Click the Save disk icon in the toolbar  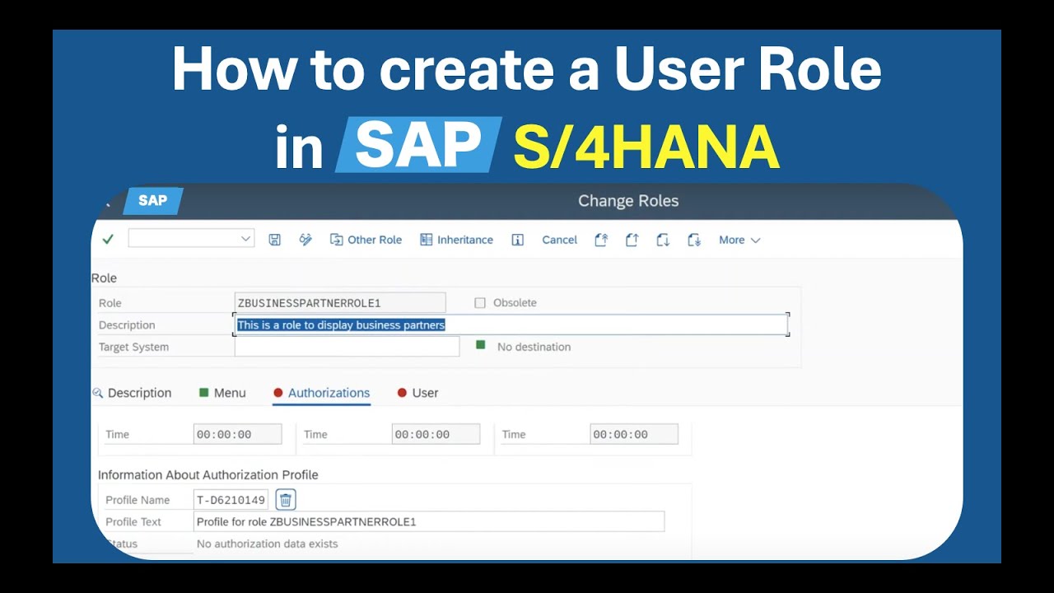tap(275, 240)
